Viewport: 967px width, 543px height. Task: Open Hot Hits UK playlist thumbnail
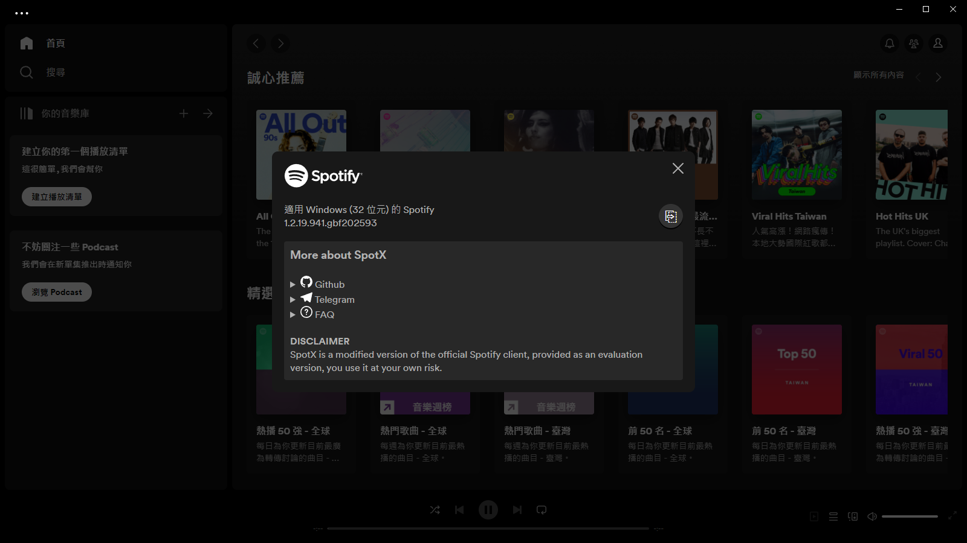pos(911,154)
